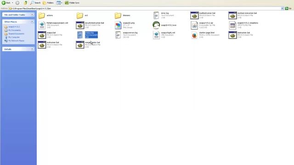Select the wargenerator.bat batch file

pos(88,45)
